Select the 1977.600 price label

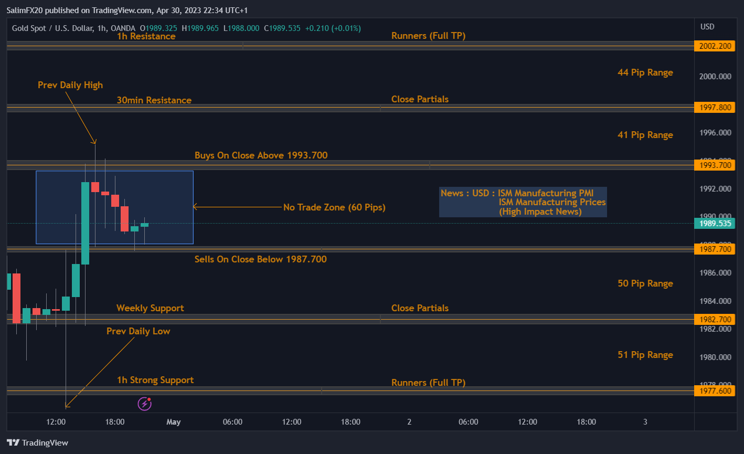point(714,390)
